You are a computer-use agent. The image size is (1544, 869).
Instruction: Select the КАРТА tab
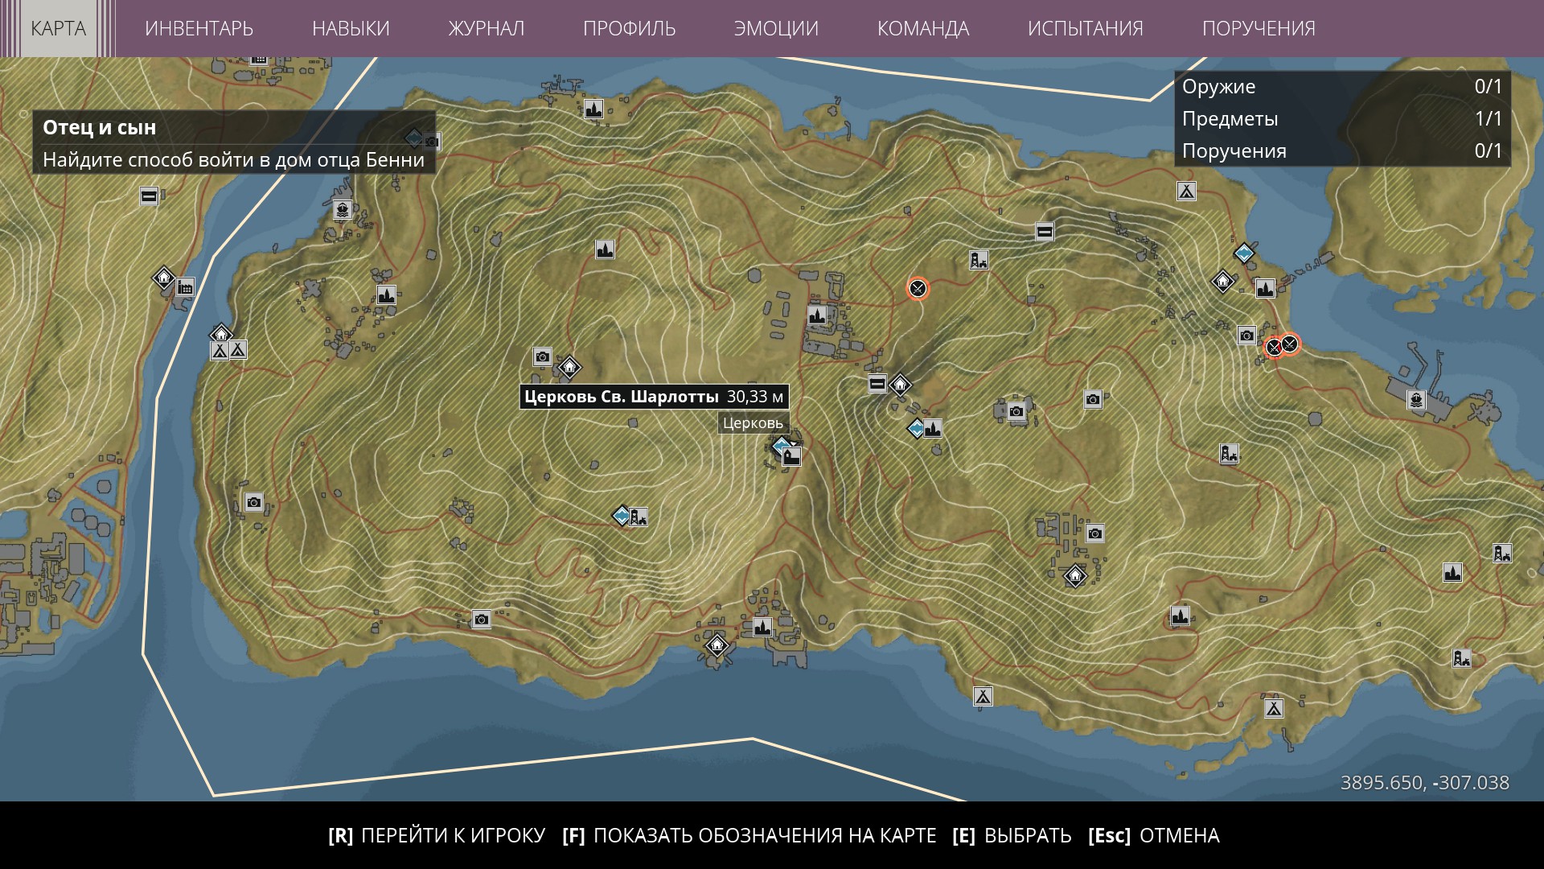[58, 28]
